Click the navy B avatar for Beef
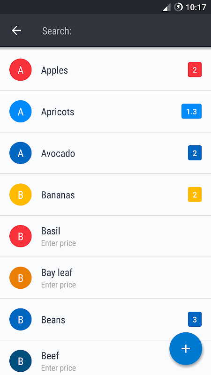The image size is (211, 375). coord(21,361)
